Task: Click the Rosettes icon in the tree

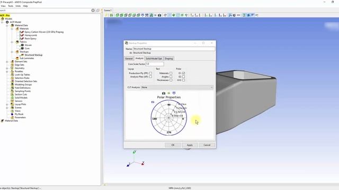Action: [x=12, y=71]
